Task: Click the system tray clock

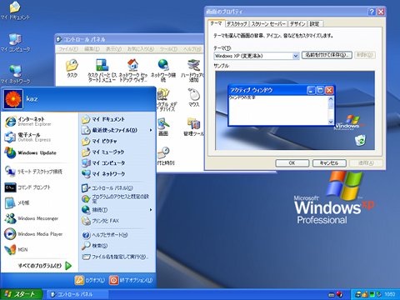Action: (x=390, y=294)
